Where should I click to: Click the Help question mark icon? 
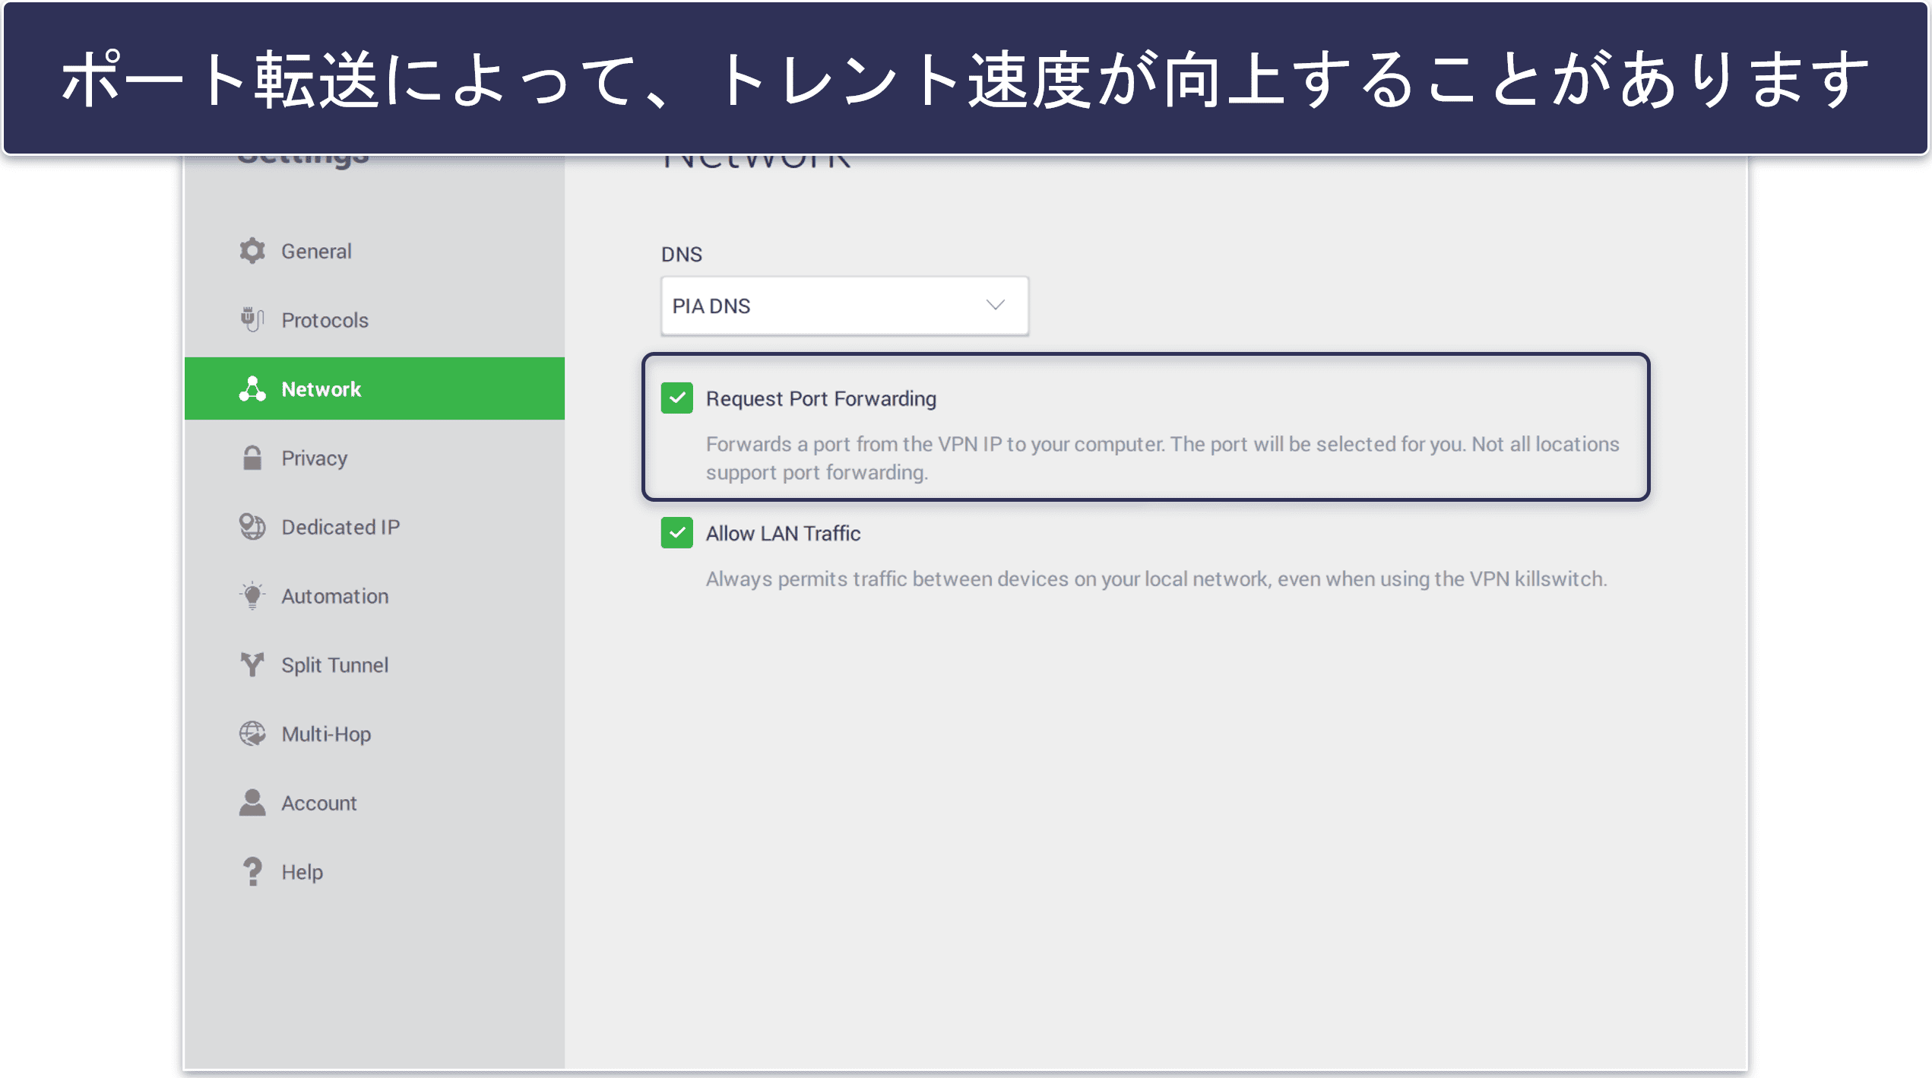click(x=252, y=872)
